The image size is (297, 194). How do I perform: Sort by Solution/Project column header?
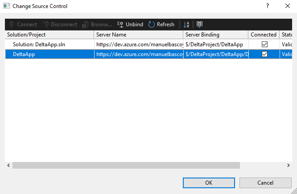(49, 35)
